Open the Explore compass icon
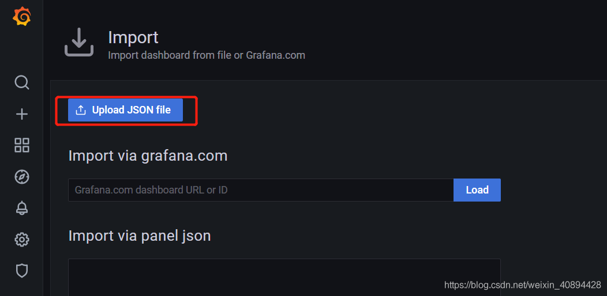Screen dimensions: 607x296 pyautogui.click(x=22, y=177)
